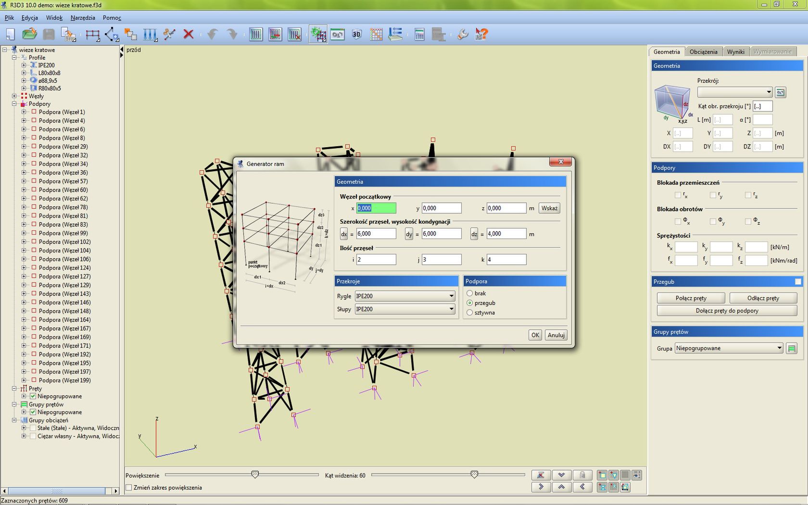Click the dx span width input field
The image size is (808, 505).
(376, 234)
